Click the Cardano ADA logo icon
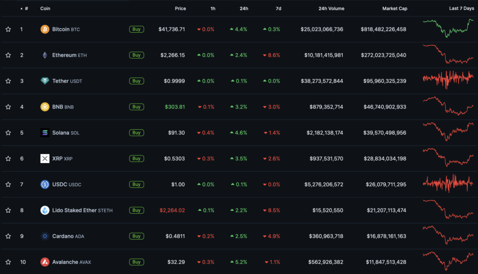Viewport: 478px width, 274px height. click(x=45, y=236)
